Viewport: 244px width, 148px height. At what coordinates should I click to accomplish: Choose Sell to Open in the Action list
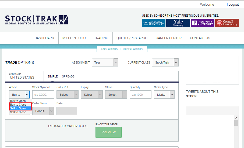click(20, 108)
